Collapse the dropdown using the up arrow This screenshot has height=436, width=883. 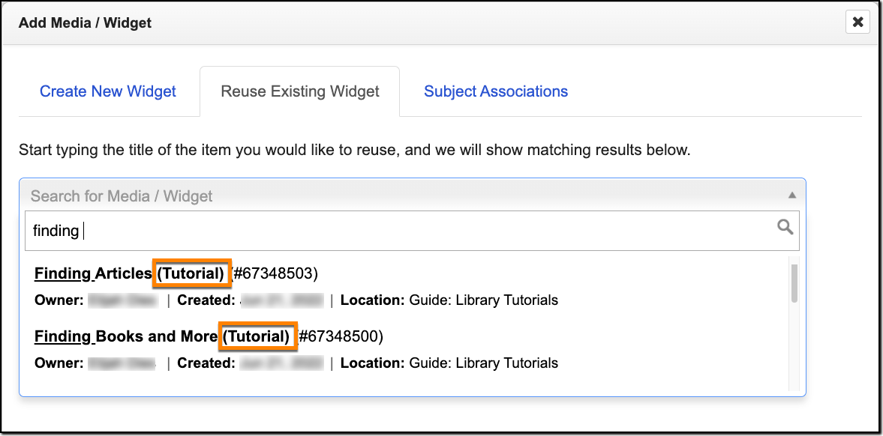tap(791, 196)
